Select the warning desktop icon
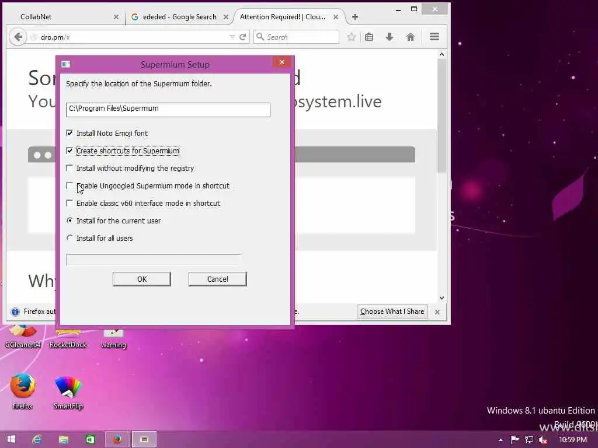The image size is (598, 448). point(113,336)
